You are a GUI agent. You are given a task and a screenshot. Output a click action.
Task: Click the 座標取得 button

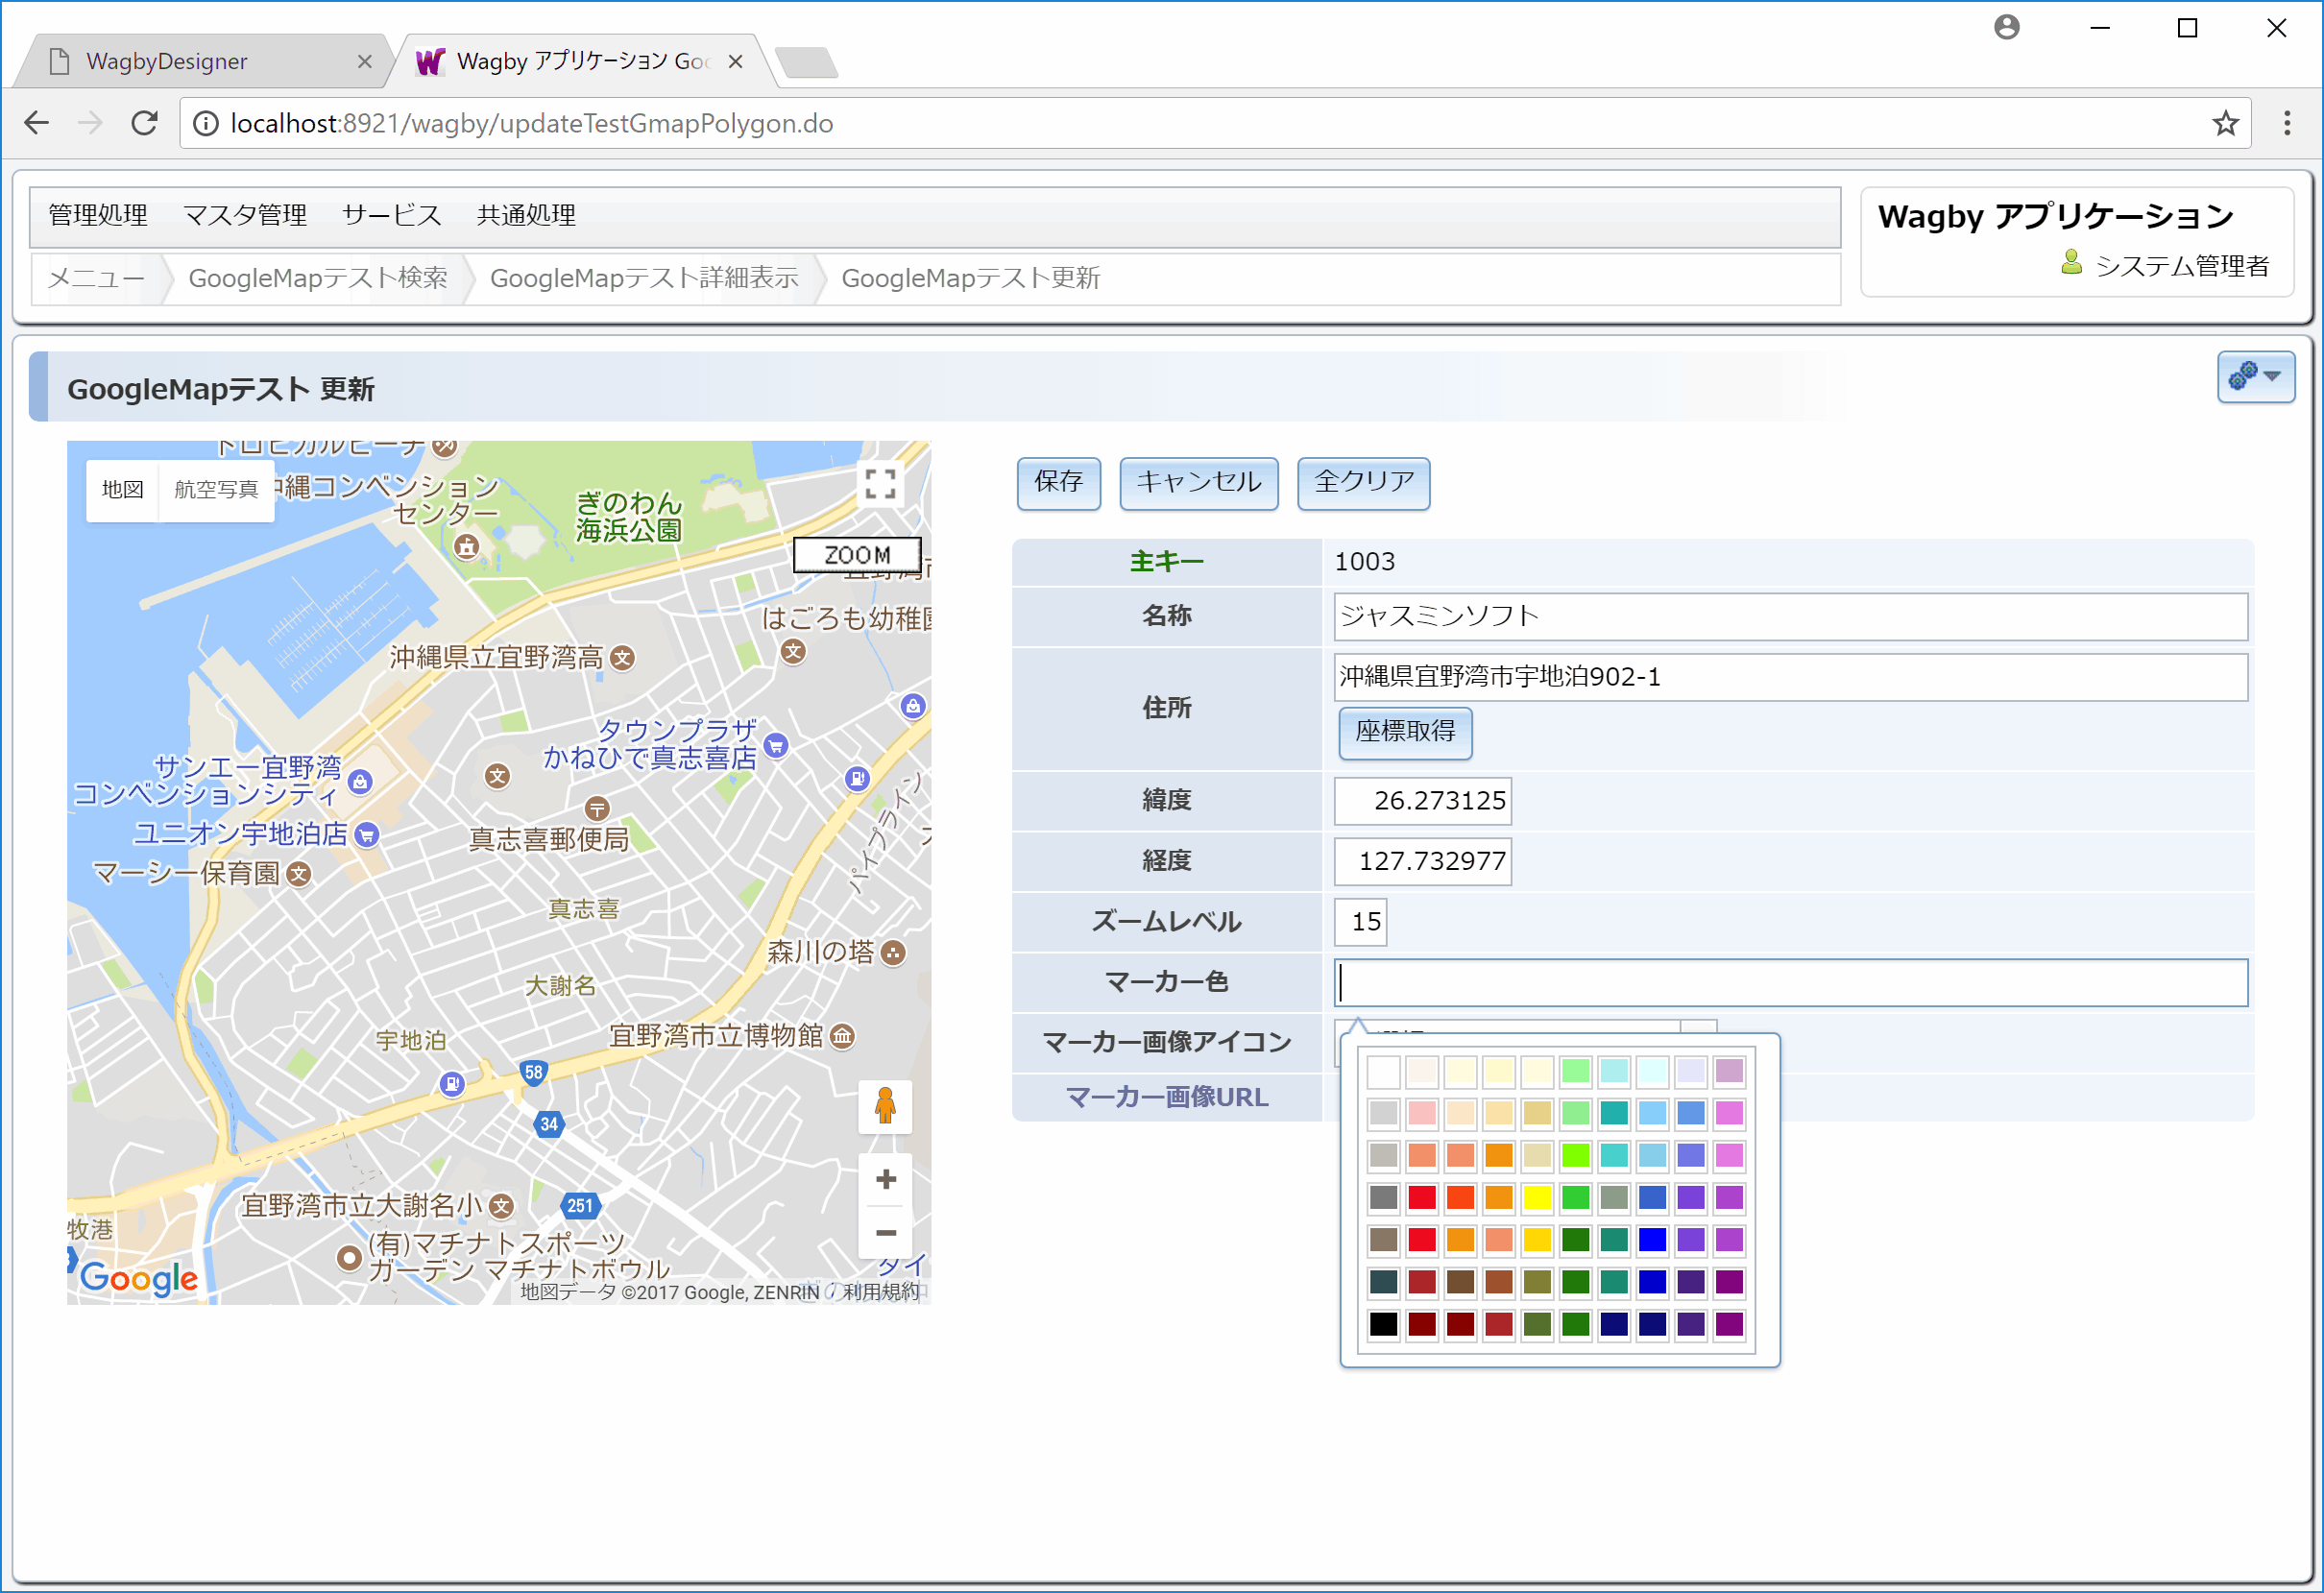click(1405, 733)
